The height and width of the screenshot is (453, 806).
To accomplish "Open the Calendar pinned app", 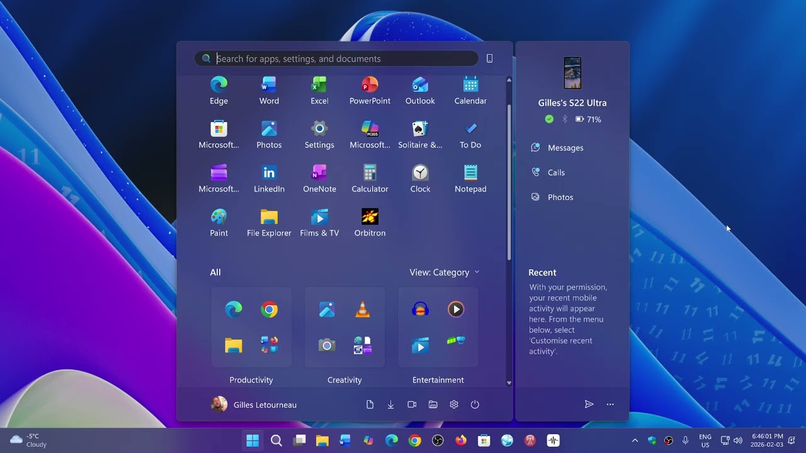I will tap(470, 91).
